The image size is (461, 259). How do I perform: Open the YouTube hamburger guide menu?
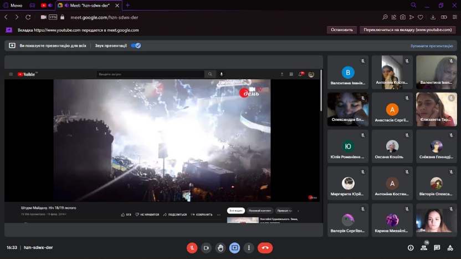point(11,74)
